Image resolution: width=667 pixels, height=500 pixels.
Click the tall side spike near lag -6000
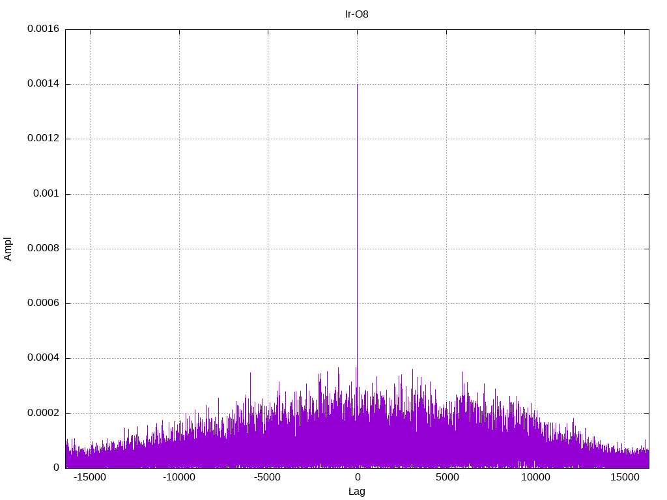pyautogui.click(x=250, y=373)
